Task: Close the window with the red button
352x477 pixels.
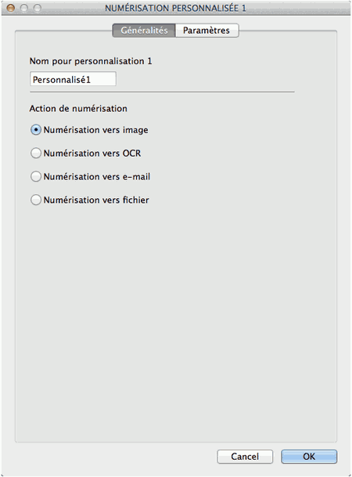Action: coord(11,8)
